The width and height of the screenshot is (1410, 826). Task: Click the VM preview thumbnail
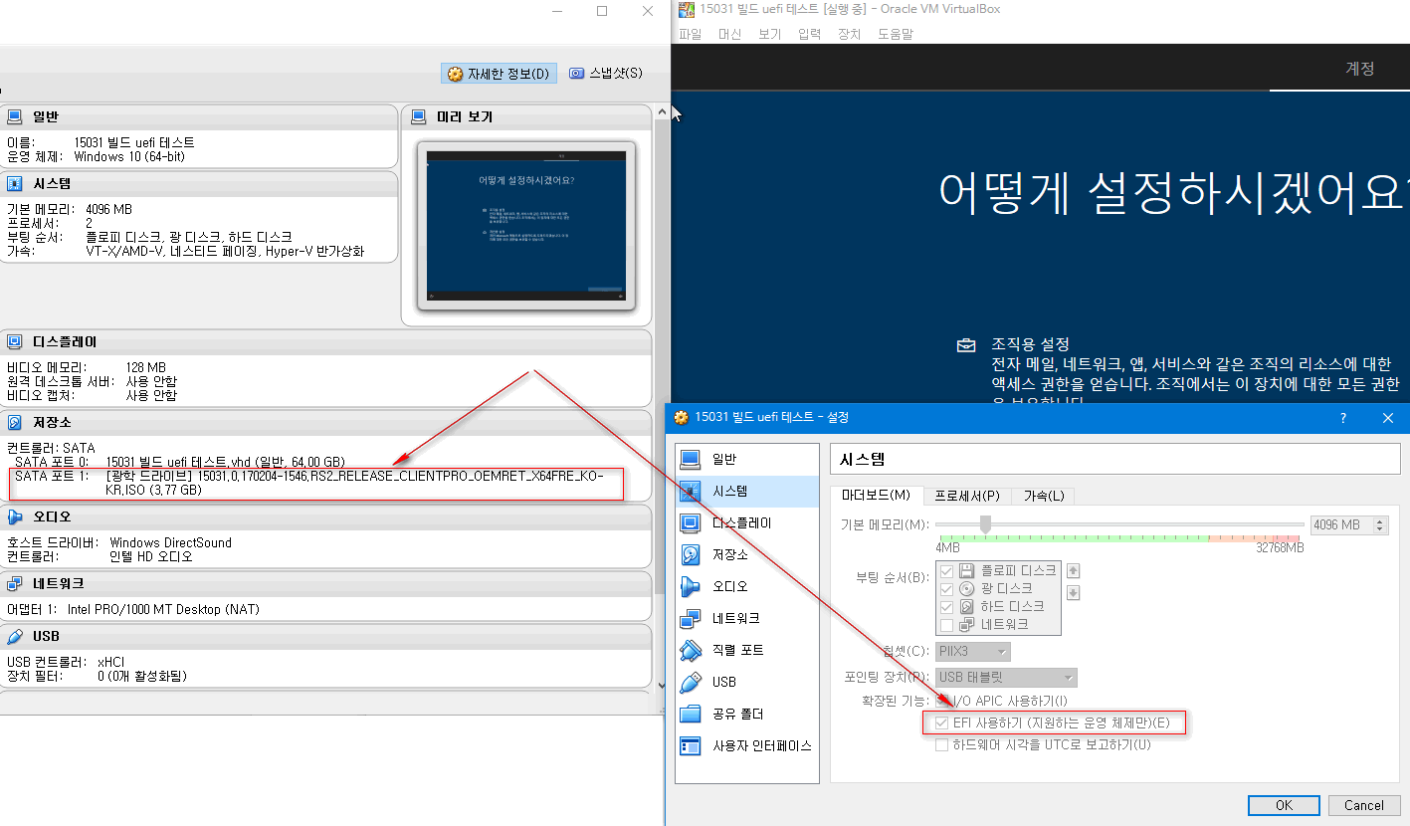[x=526, y=227]
